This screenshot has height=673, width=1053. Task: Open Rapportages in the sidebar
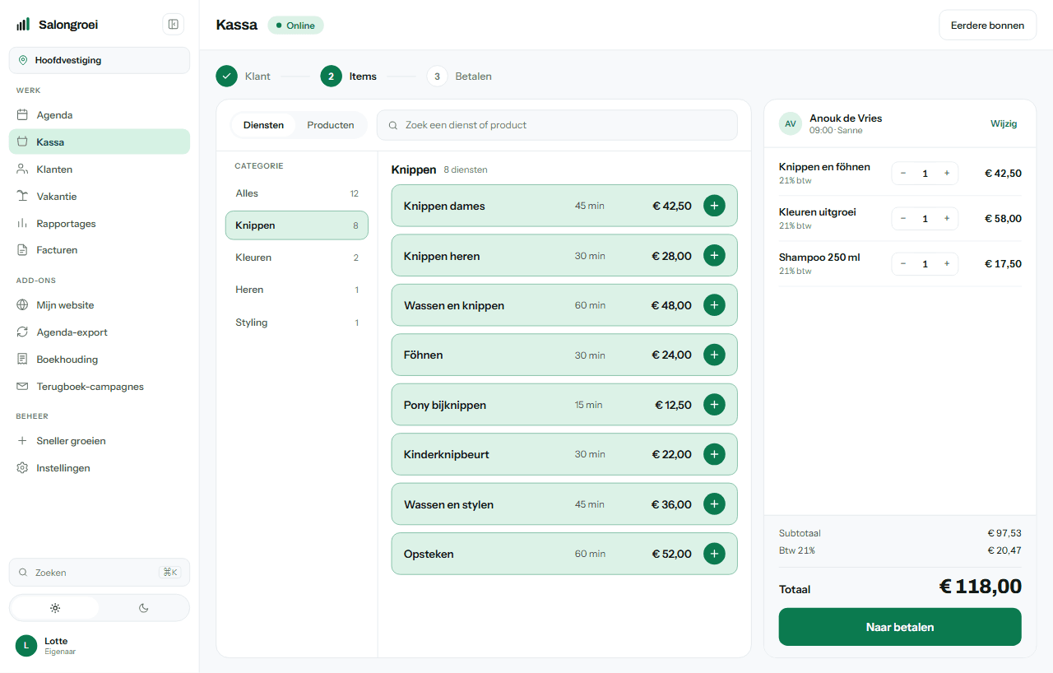(100, 224)
